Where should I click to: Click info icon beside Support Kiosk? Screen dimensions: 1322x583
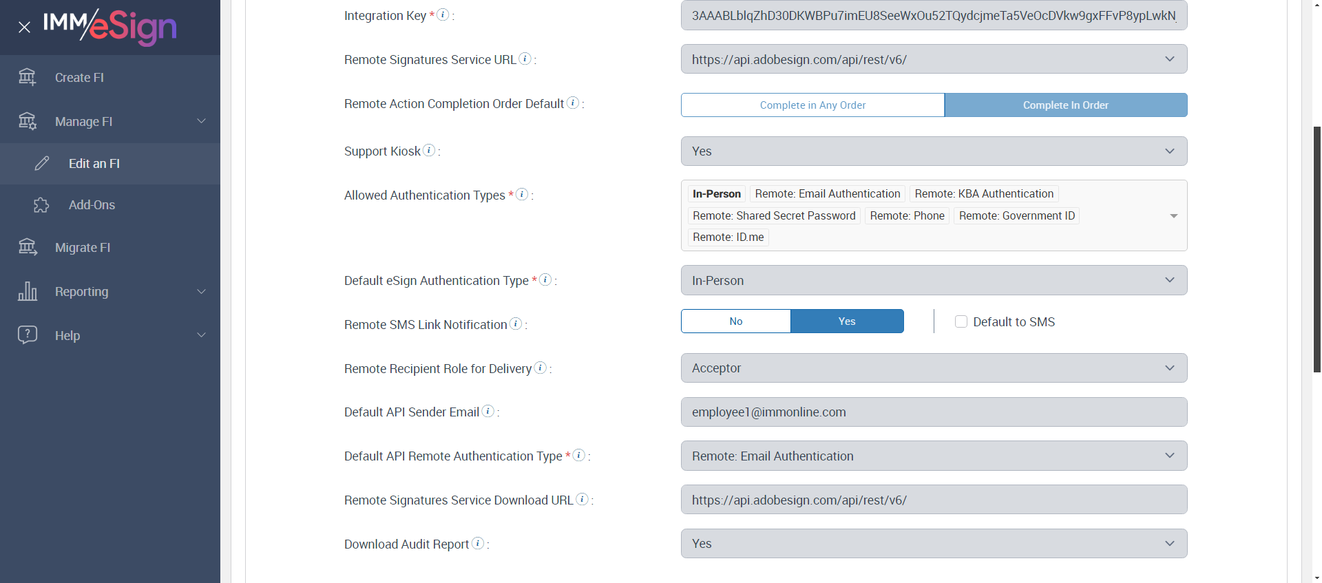(429, 150)
